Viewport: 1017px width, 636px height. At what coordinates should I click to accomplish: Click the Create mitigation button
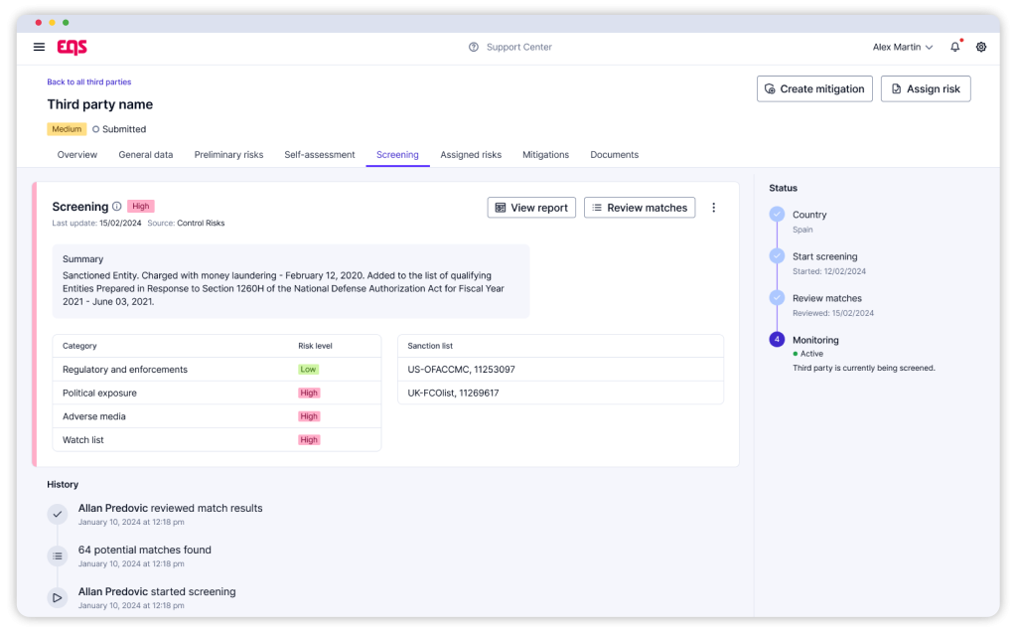(x=814, y=88)
